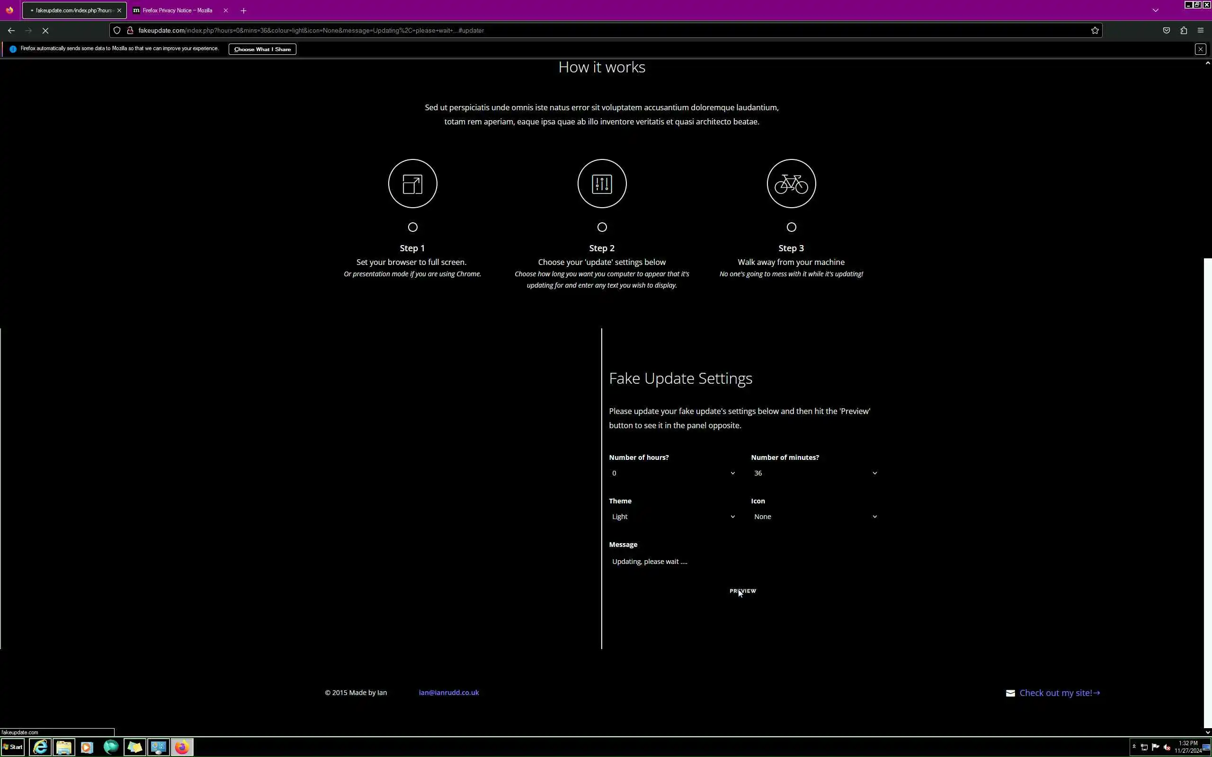Click the bicycle icon above Step 3
This screenshot has height=757, width=1212.
(791, 184)
